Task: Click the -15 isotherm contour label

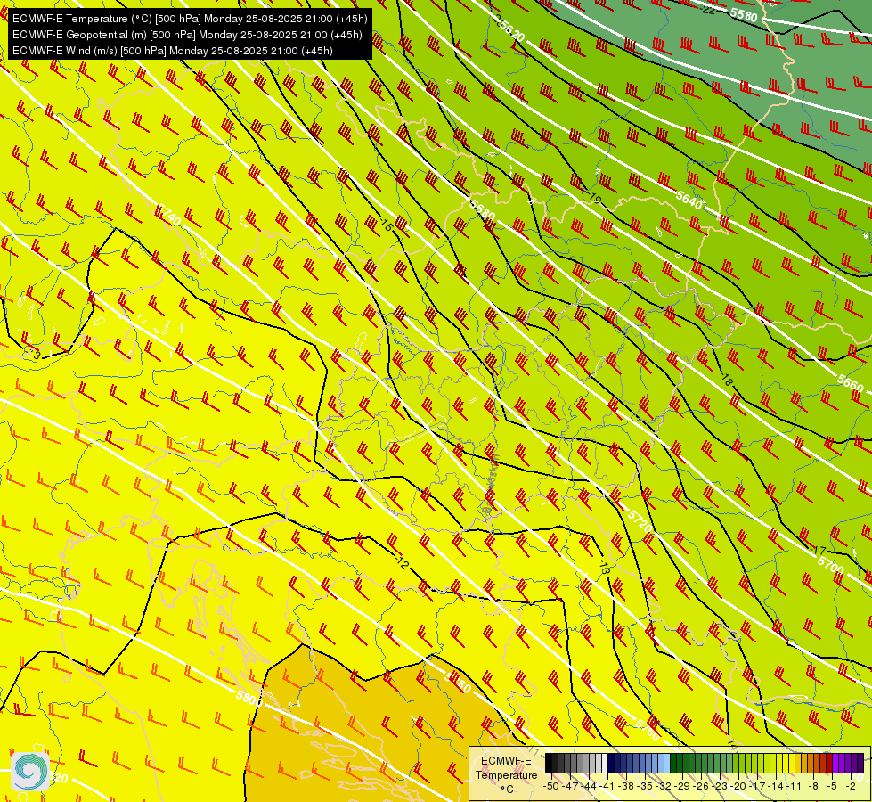Action: coord(386,225)
